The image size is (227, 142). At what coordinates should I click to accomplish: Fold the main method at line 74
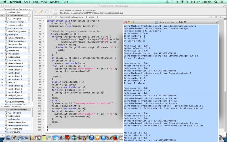[43, 20]
